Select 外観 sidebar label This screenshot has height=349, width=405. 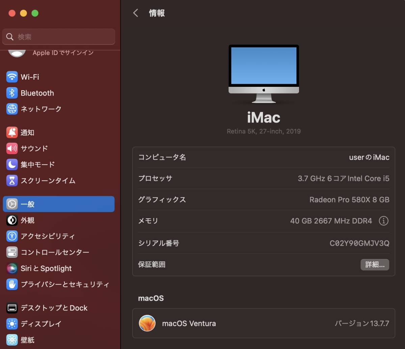[27, 220]
